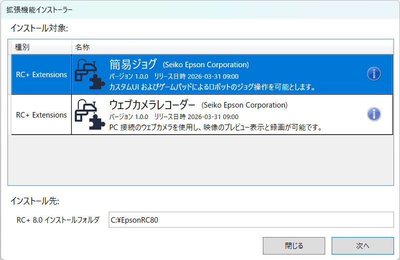
Task: Sort by the 種別 column header
Action: [x=40, y=47]
